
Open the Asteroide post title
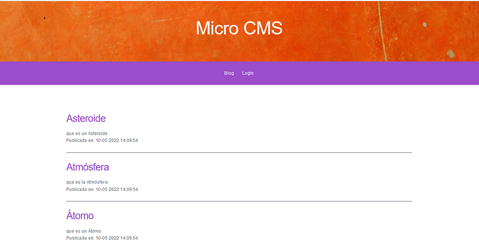pos(86,118)
